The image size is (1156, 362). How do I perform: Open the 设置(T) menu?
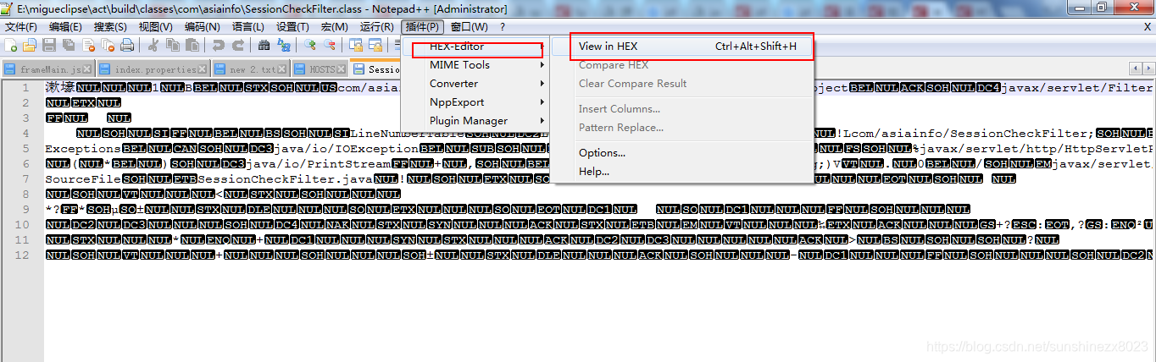point(292,27)
